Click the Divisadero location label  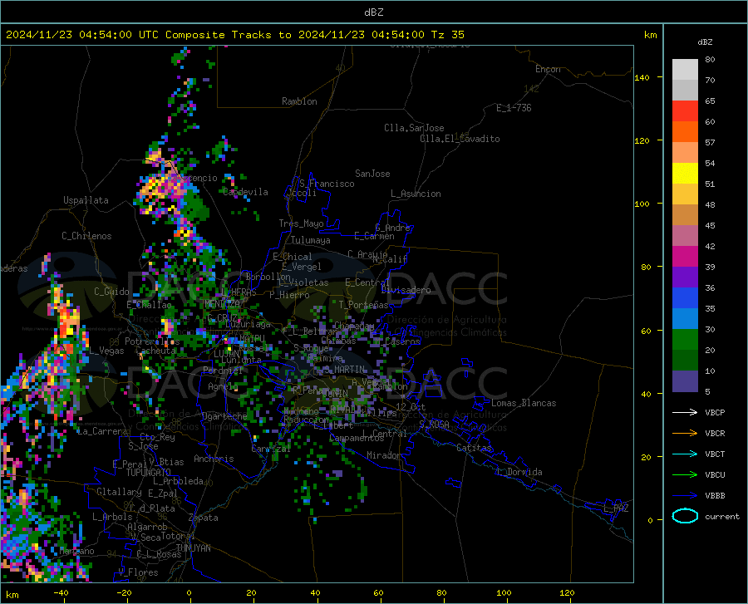(x=406, y=290)
